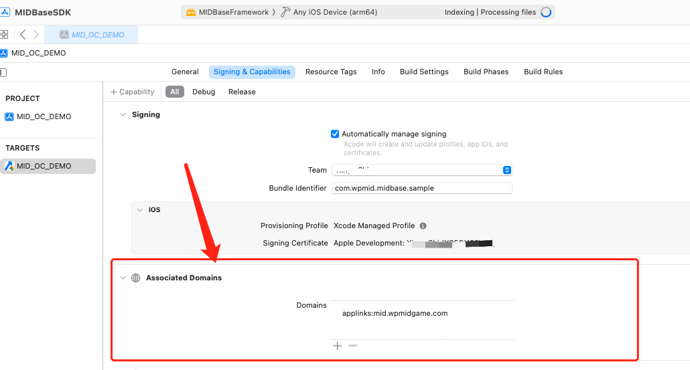Open the Build Phases tab
Screen dimensions: 690x370
pyautogui.click(x=486, y=72)
